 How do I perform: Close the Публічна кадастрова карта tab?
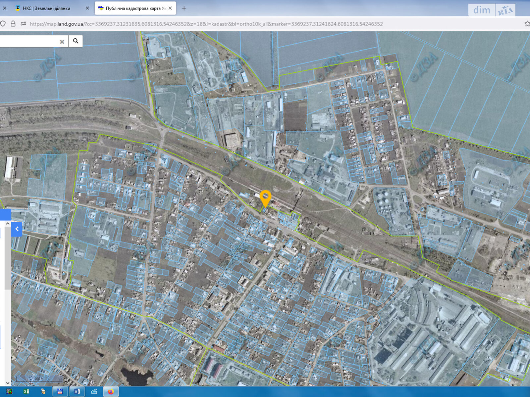pos(170,8)
